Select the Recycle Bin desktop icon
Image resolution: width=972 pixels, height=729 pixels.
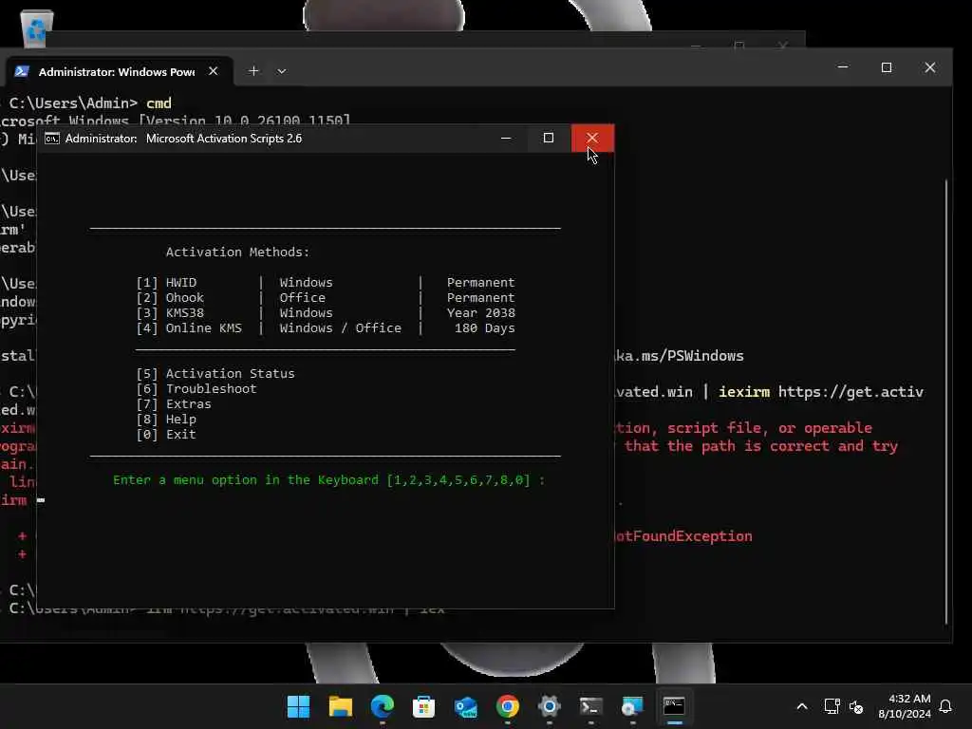[x=37, y=28]
